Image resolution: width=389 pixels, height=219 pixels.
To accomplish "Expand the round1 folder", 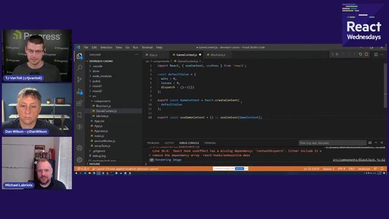I will (113, 86).
